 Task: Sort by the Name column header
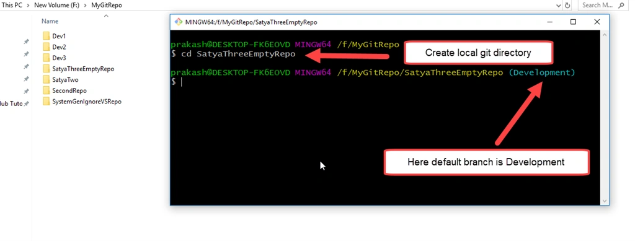[50, 21]
